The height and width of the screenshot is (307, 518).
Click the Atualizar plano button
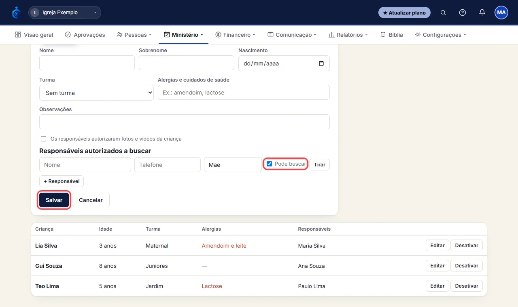tap(404, 13)
